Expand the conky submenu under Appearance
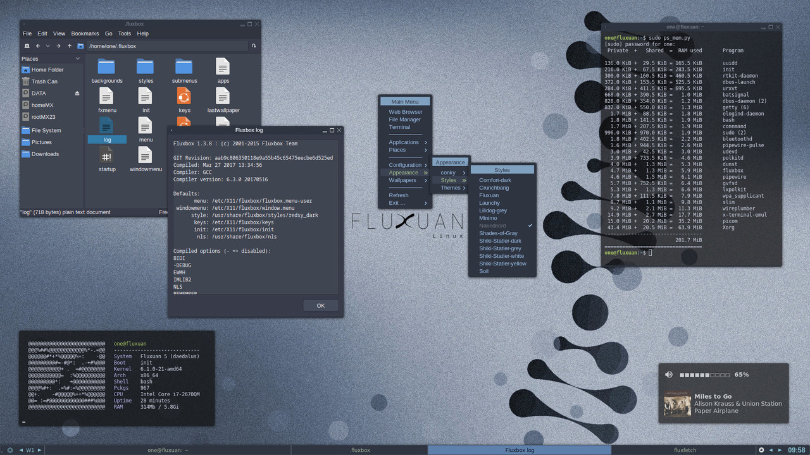The height and width of the screenshot is (455, 810). tap(451, 173)
